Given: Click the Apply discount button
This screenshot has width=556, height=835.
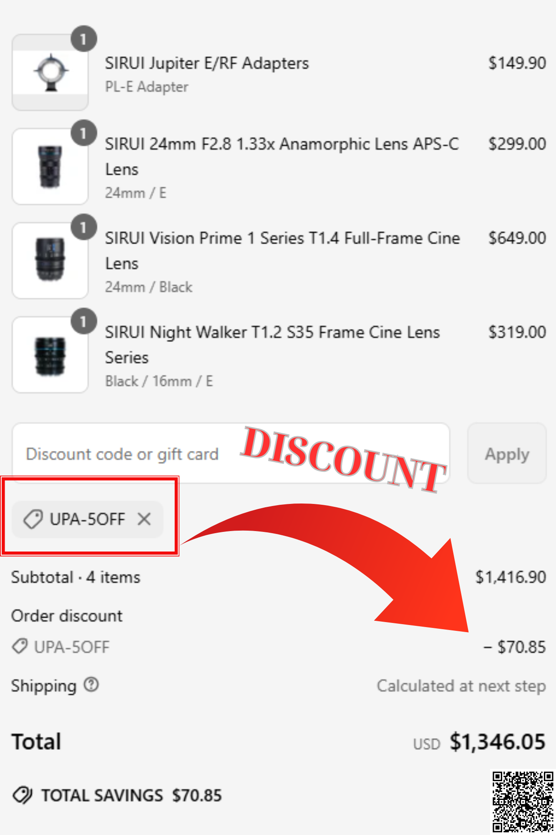Looking at the screenshot, I should (507, 453).
